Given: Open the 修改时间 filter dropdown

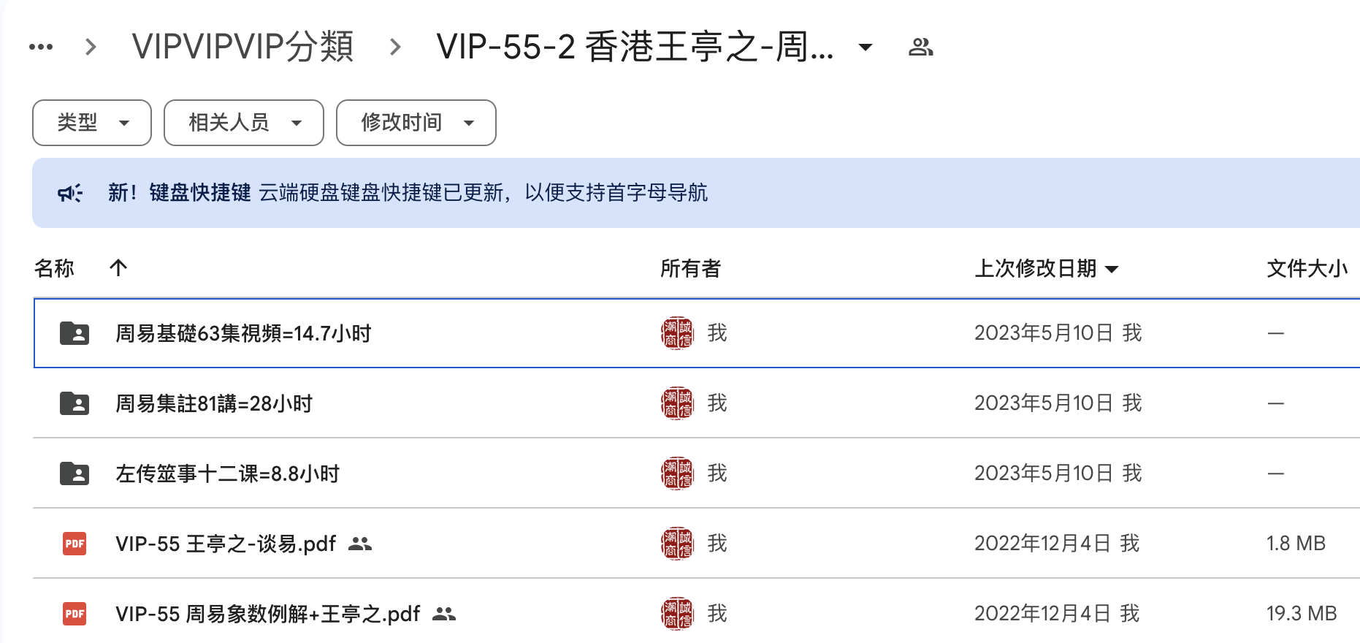Looking at the screenshot, I should [x=416, y=123].
